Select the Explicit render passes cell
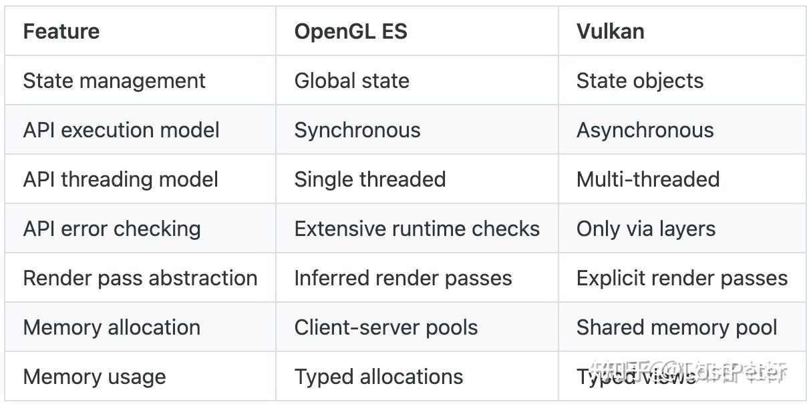Image resolution: width=807 pixels, height=404 pixels. (681, 278)
